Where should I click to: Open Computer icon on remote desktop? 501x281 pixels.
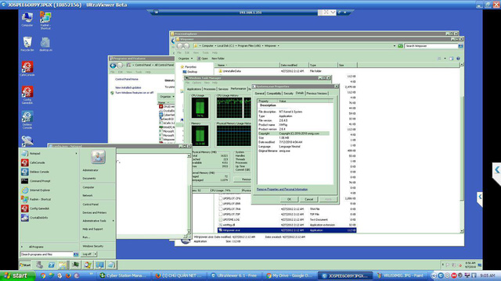pyautogui.click(x=27, y=19)
